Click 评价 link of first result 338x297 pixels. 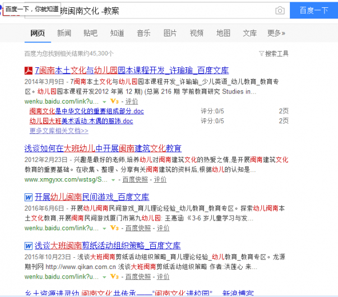(132, 101)
